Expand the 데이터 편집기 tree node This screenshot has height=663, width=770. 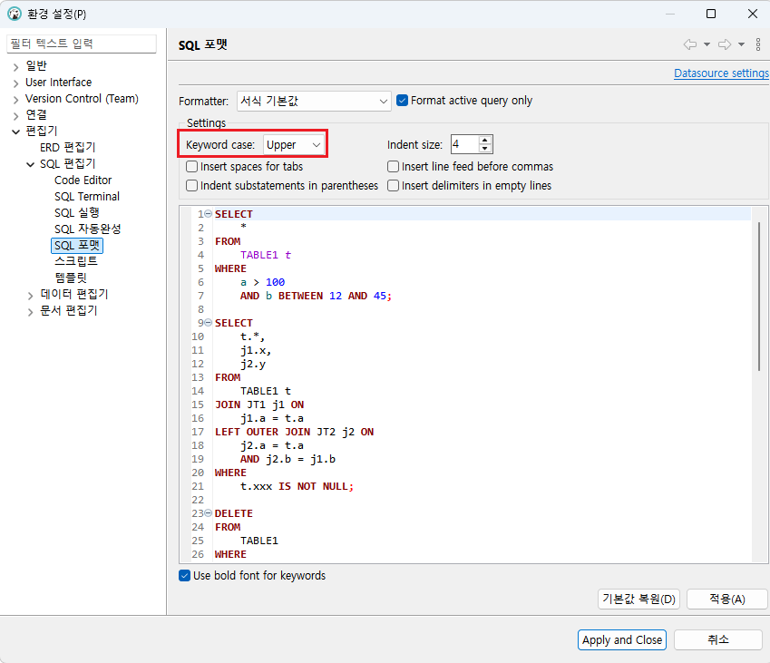31,295
